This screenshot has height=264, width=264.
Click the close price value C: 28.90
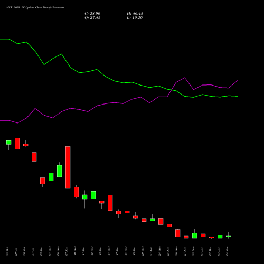tap(92, 14)
